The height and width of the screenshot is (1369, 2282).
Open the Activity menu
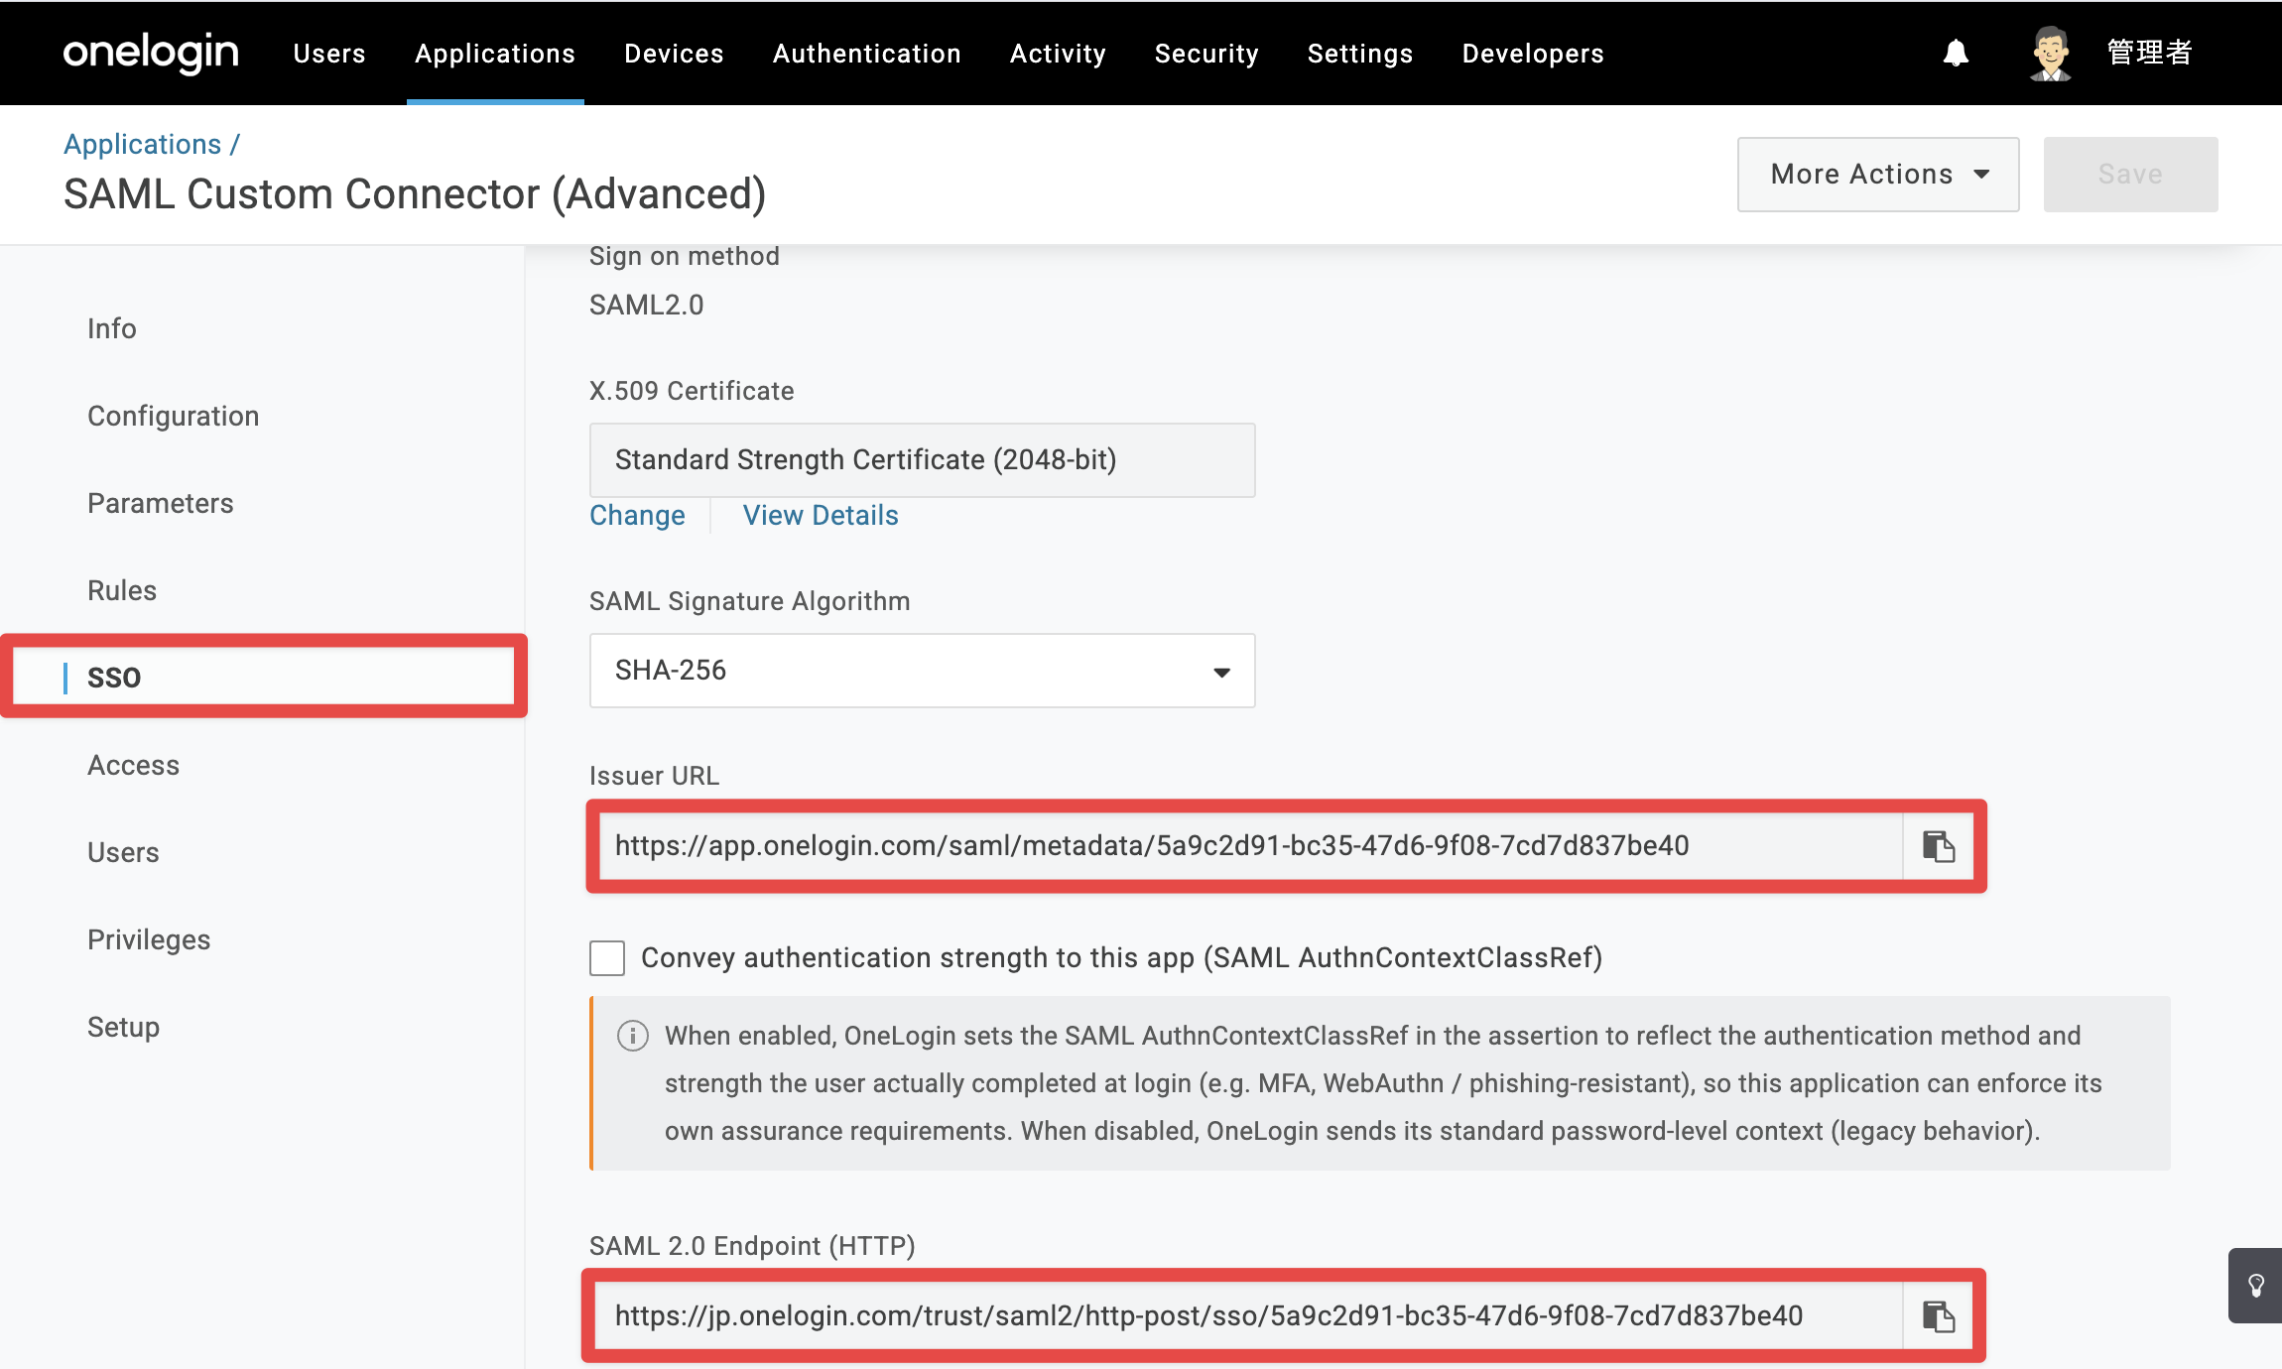coord(1058,54)
